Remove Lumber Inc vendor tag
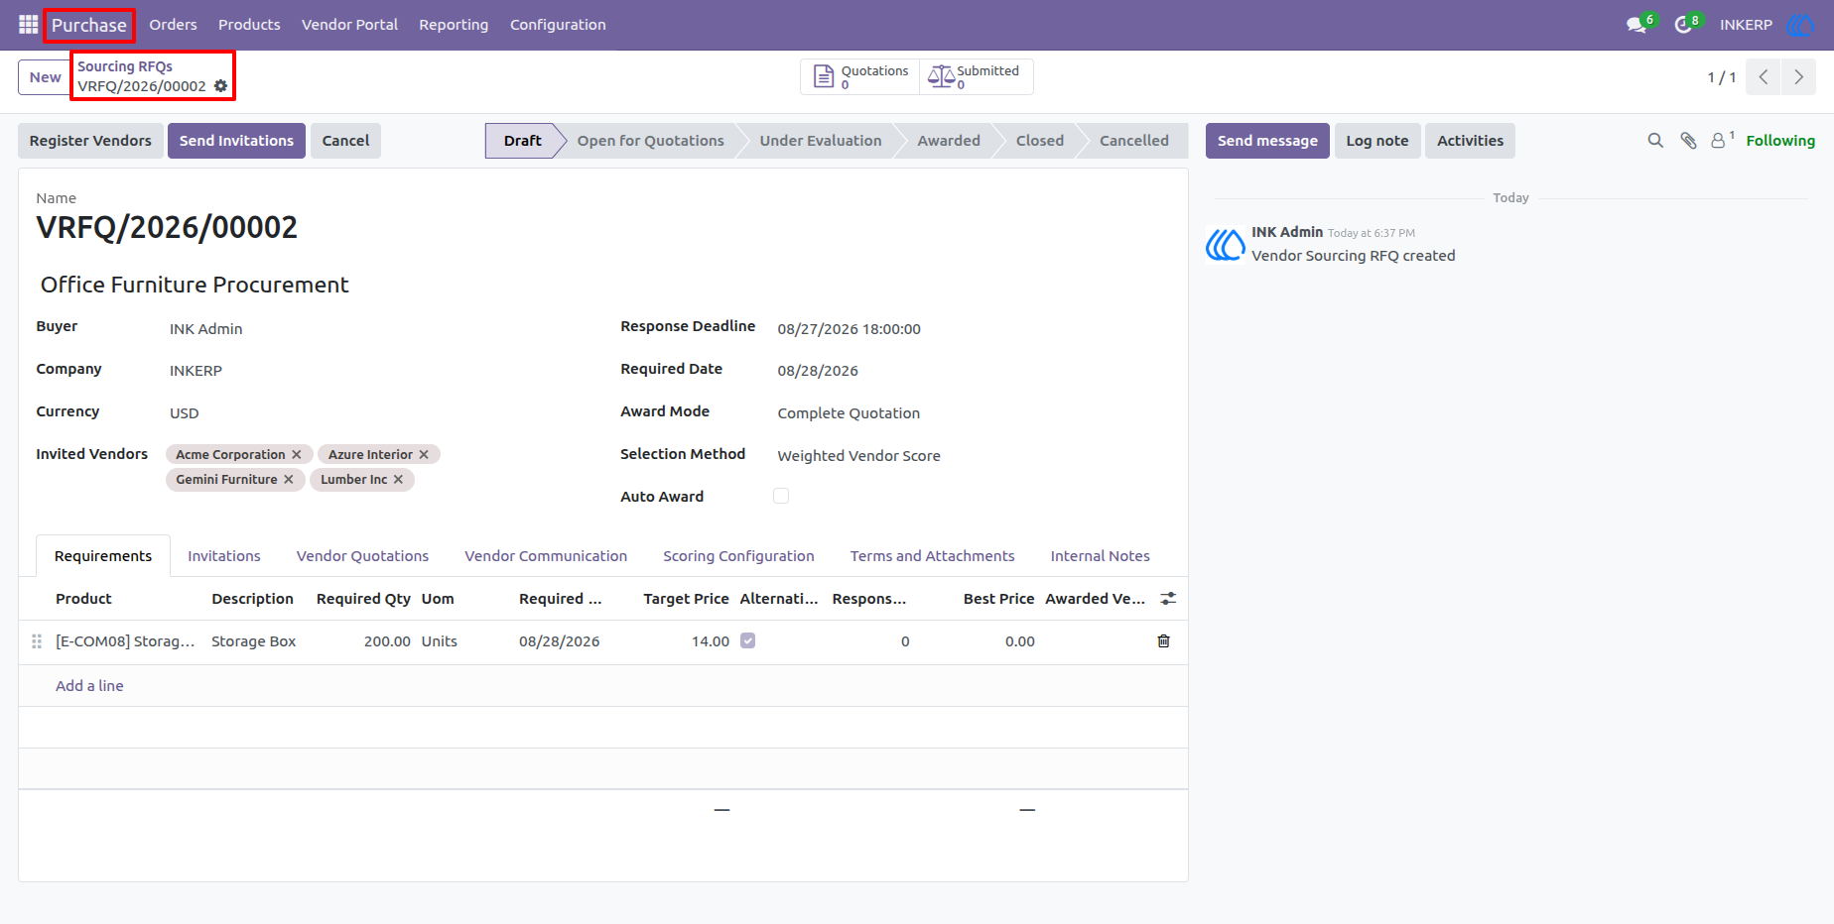This screenshot has height=924, width=1834. (x=398, y=480)
